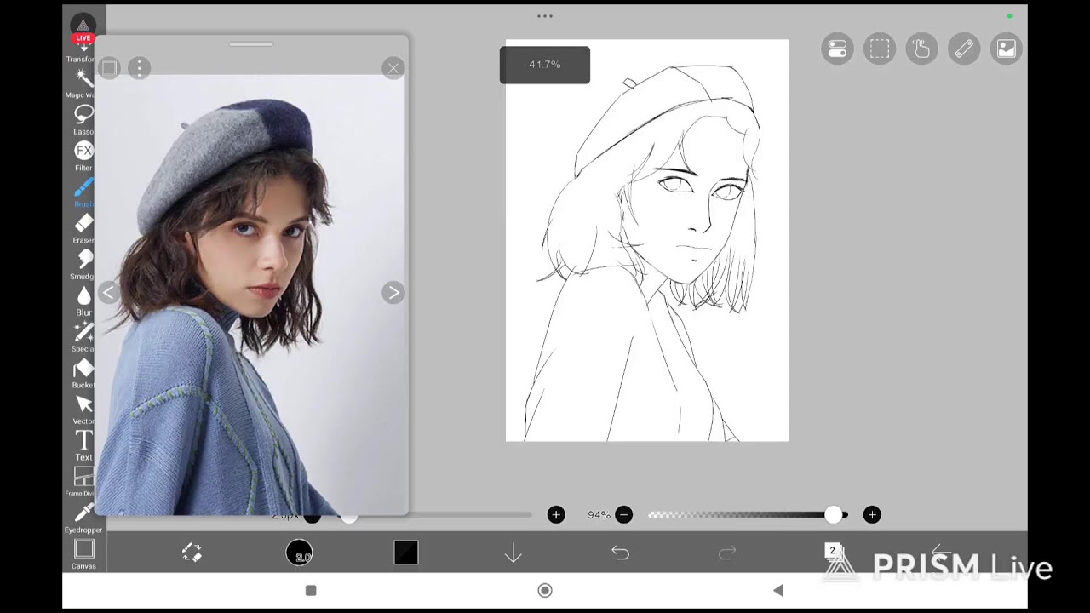Open the layers panel showing 2
The height and width of the screenshot is (613, 1090).
point(834,552)
